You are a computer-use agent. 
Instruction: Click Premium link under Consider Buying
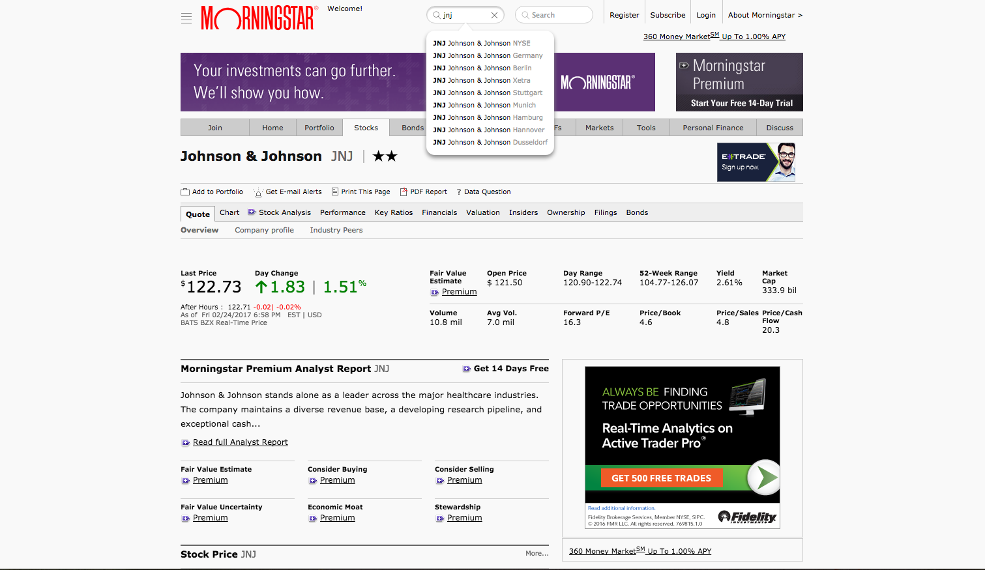click(x=338, y=480)
